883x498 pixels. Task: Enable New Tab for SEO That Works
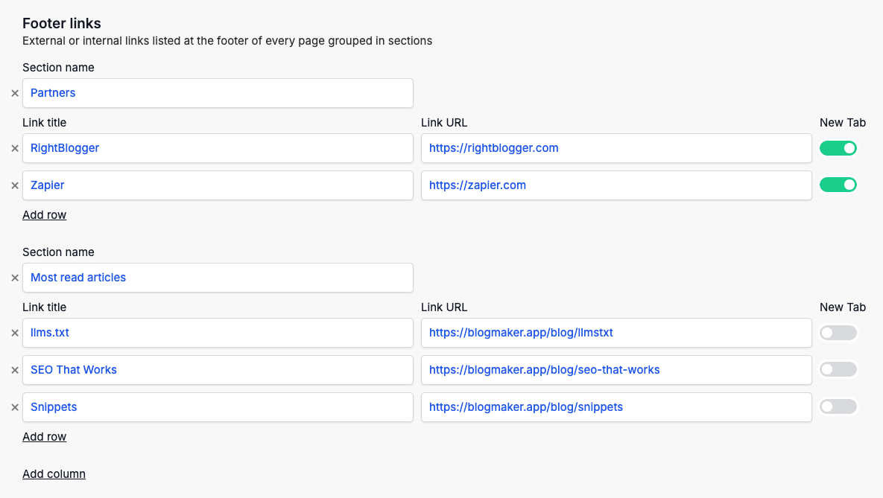[838, 369]
